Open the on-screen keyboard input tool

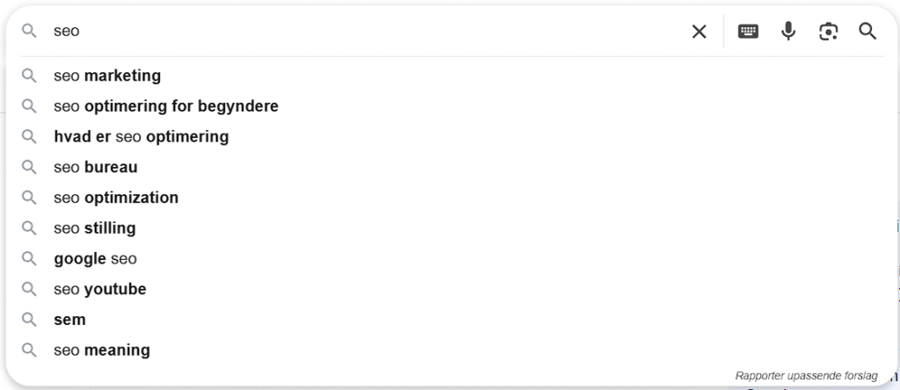click(x=748, y=31)
